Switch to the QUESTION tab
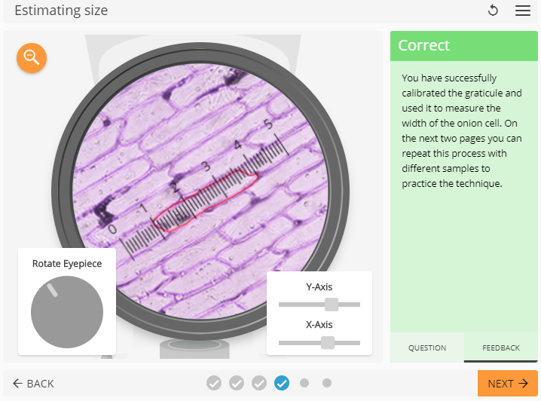 (427, 347)
